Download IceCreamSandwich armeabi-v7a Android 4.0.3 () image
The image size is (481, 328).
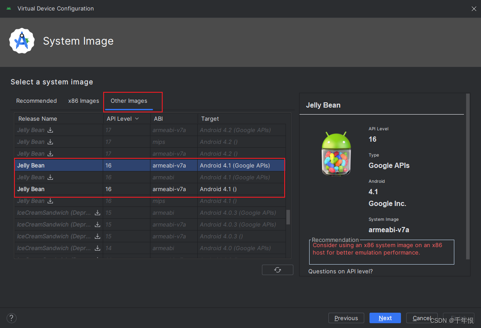click(98, 236)
